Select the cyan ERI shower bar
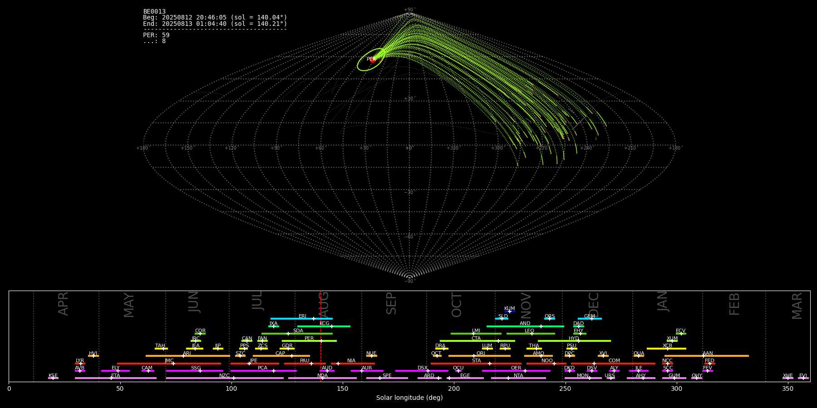Image resolution: width=817 pixels, height=408 pixels. [x=301, y=319]
